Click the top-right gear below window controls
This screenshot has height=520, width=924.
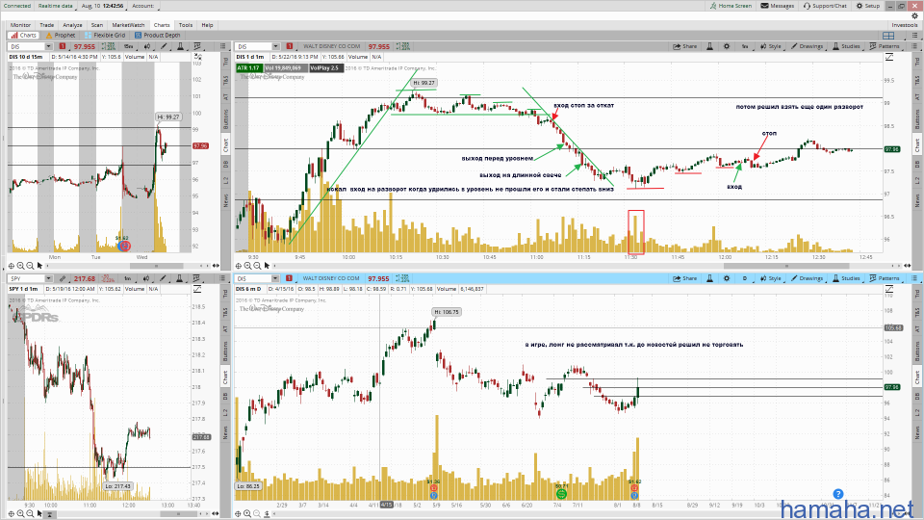(914, 16)
